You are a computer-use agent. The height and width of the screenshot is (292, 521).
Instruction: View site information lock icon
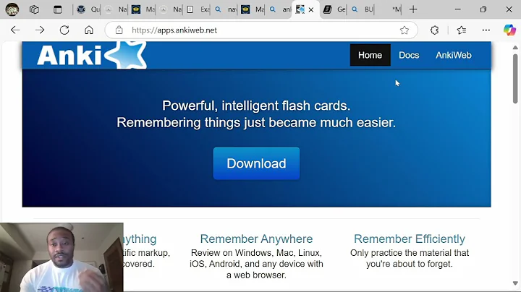pos(119,30)
